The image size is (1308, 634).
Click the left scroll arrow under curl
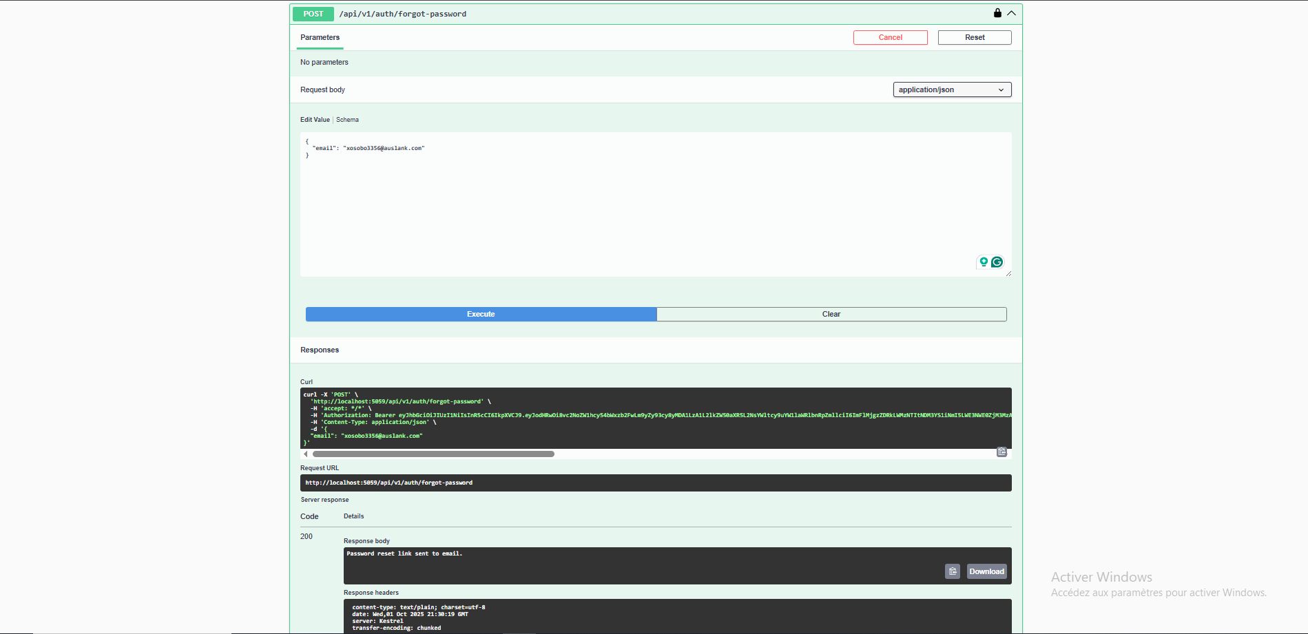305,454
